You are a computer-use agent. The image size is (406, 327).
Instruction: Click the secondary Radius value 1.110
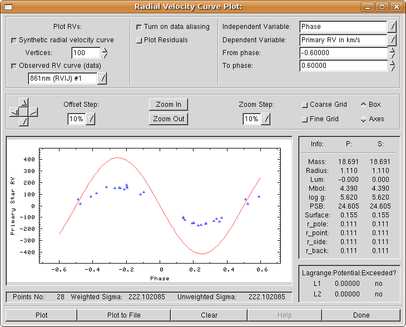[x=380, y=171]
